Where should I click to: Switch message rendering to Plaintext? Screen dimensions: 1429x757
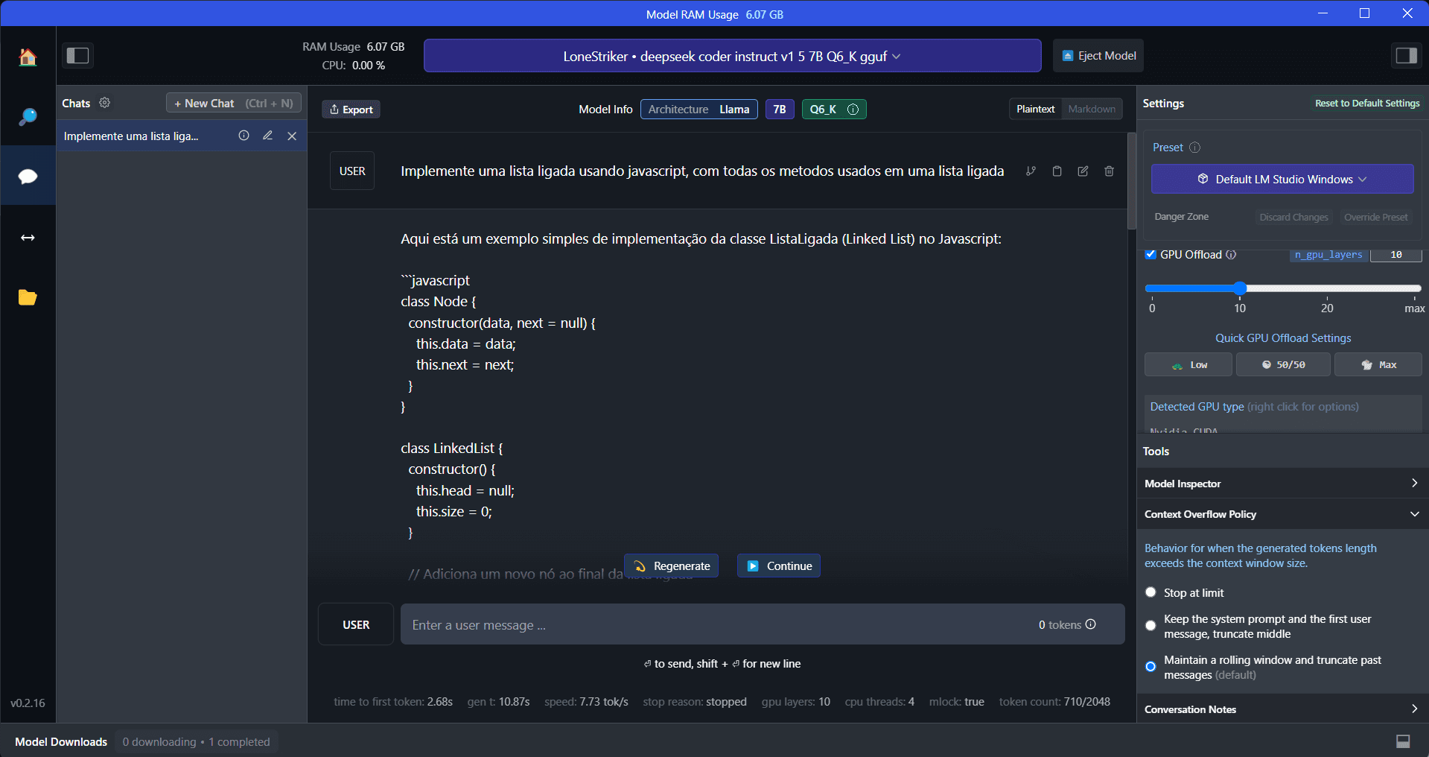click(1036, 109)
